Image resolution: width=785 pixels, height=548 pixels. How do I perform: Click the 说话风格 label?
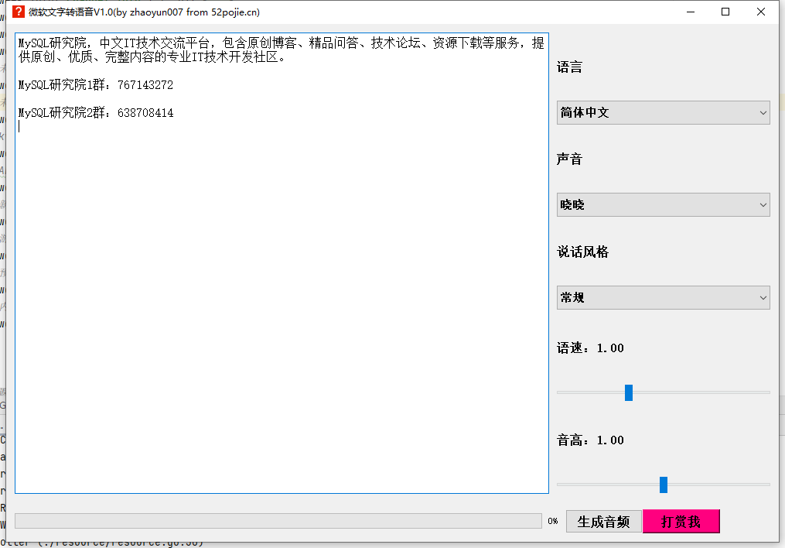[x=582, y=252]
